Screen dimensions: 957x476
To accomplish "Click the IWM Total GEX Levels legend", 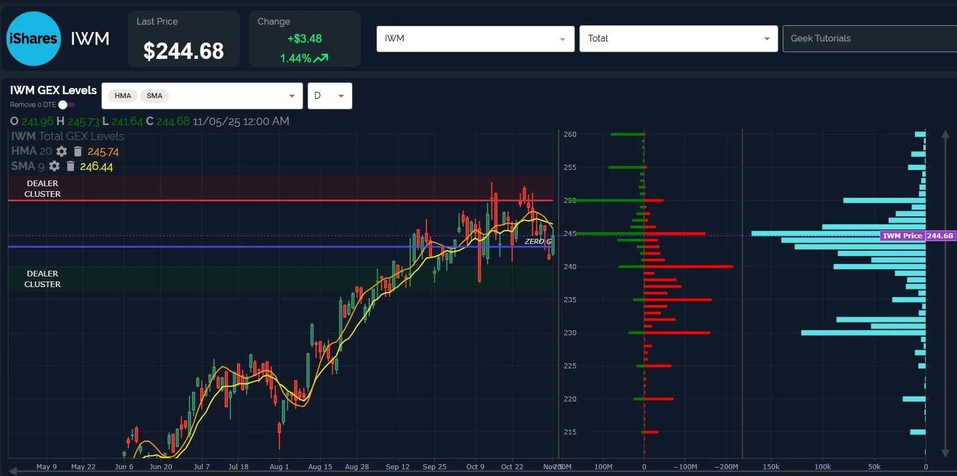I will [67, 136].
